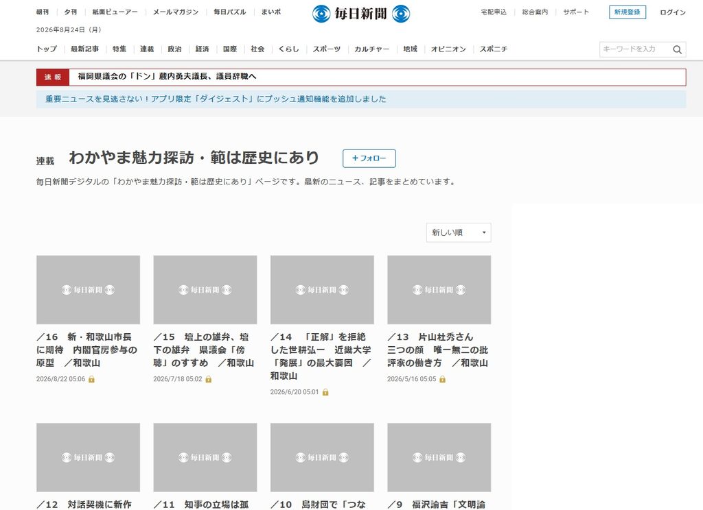Open the アプリ限定ダイジェスト announcement banner
Image resolution: width=703 pixels, height=510 pixels.
click(361, 99)
